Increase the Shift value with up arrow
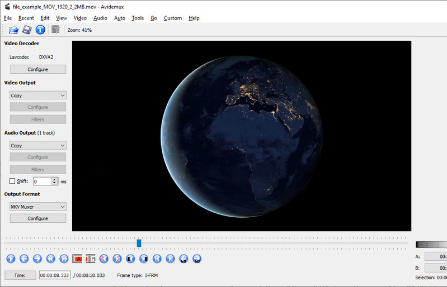447x287 pixels. (x=55, y=179)
